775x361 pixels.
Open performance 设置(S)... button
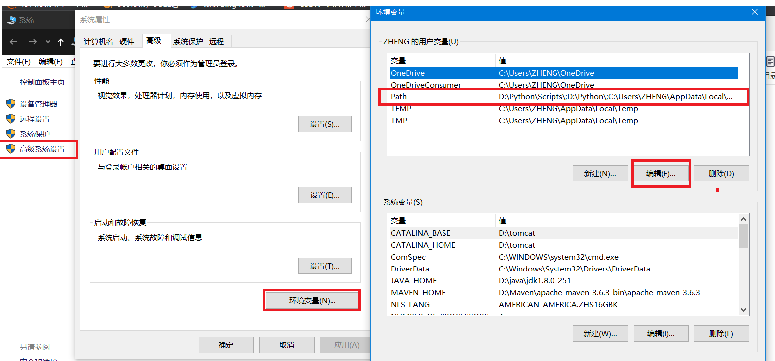click(325, 124)
